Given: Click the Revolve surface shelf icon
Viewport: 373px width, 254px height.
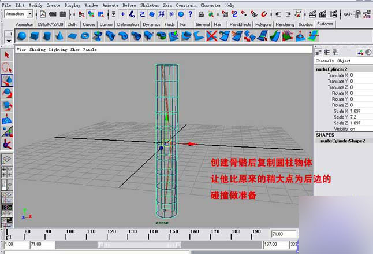Looking at the screenshot, I should (x=98, y=36).
